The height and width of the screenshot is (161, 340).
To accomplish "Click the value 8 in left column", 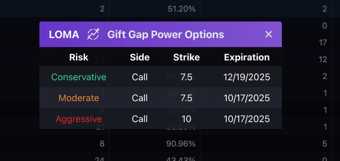I will click(x=102, y=144).
